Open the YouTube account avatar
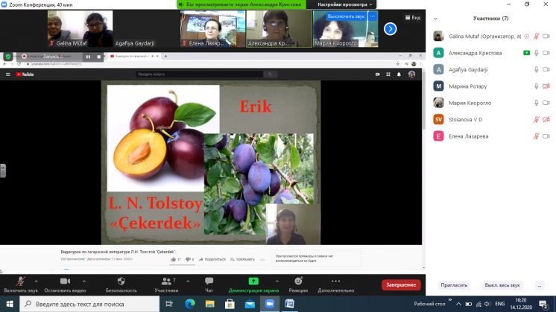This screenshot has width=556, height=312. click(x=411, y=74)
